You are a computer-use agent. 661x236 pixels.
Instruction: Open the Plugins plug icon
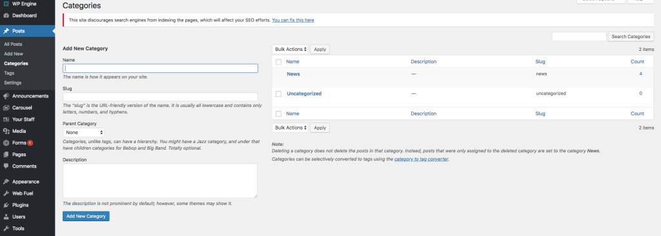[6, 205]
